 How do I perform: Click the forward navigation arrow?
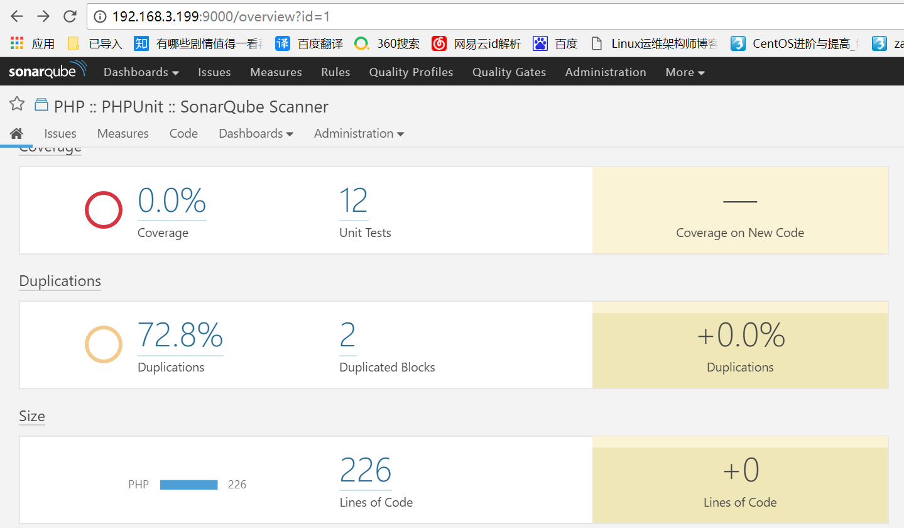(43, 16)
